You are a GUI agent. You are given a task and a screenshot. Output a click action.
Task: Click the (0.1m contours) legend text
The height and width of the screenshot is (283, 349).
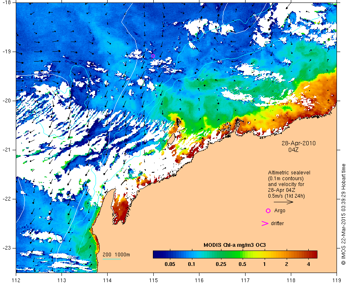286,179
